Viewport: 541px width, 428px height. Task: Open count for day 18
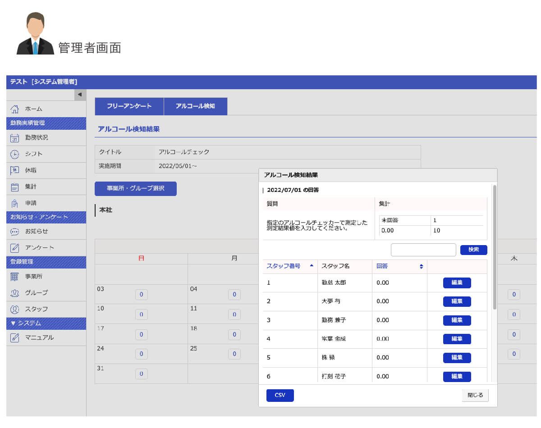coord(234,334)
